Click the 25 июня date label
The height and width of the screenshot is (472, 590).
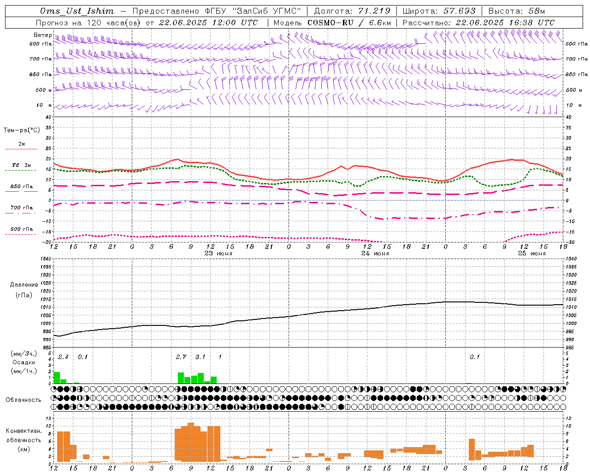tap(531, 254)
